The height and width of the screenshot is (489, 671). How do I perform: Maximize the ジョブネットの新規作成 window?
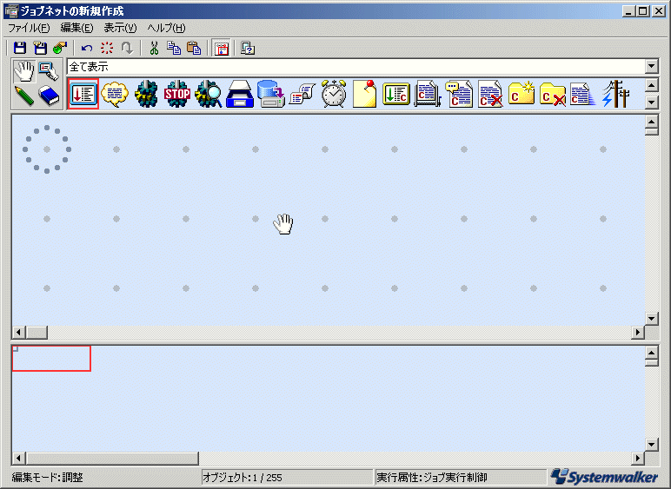point(643,11)
